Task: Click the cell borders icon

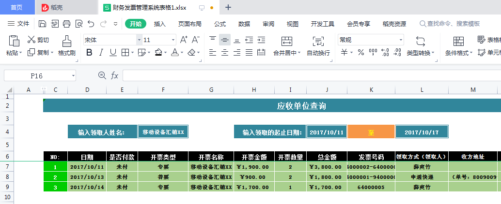Action: coord(125,53)
